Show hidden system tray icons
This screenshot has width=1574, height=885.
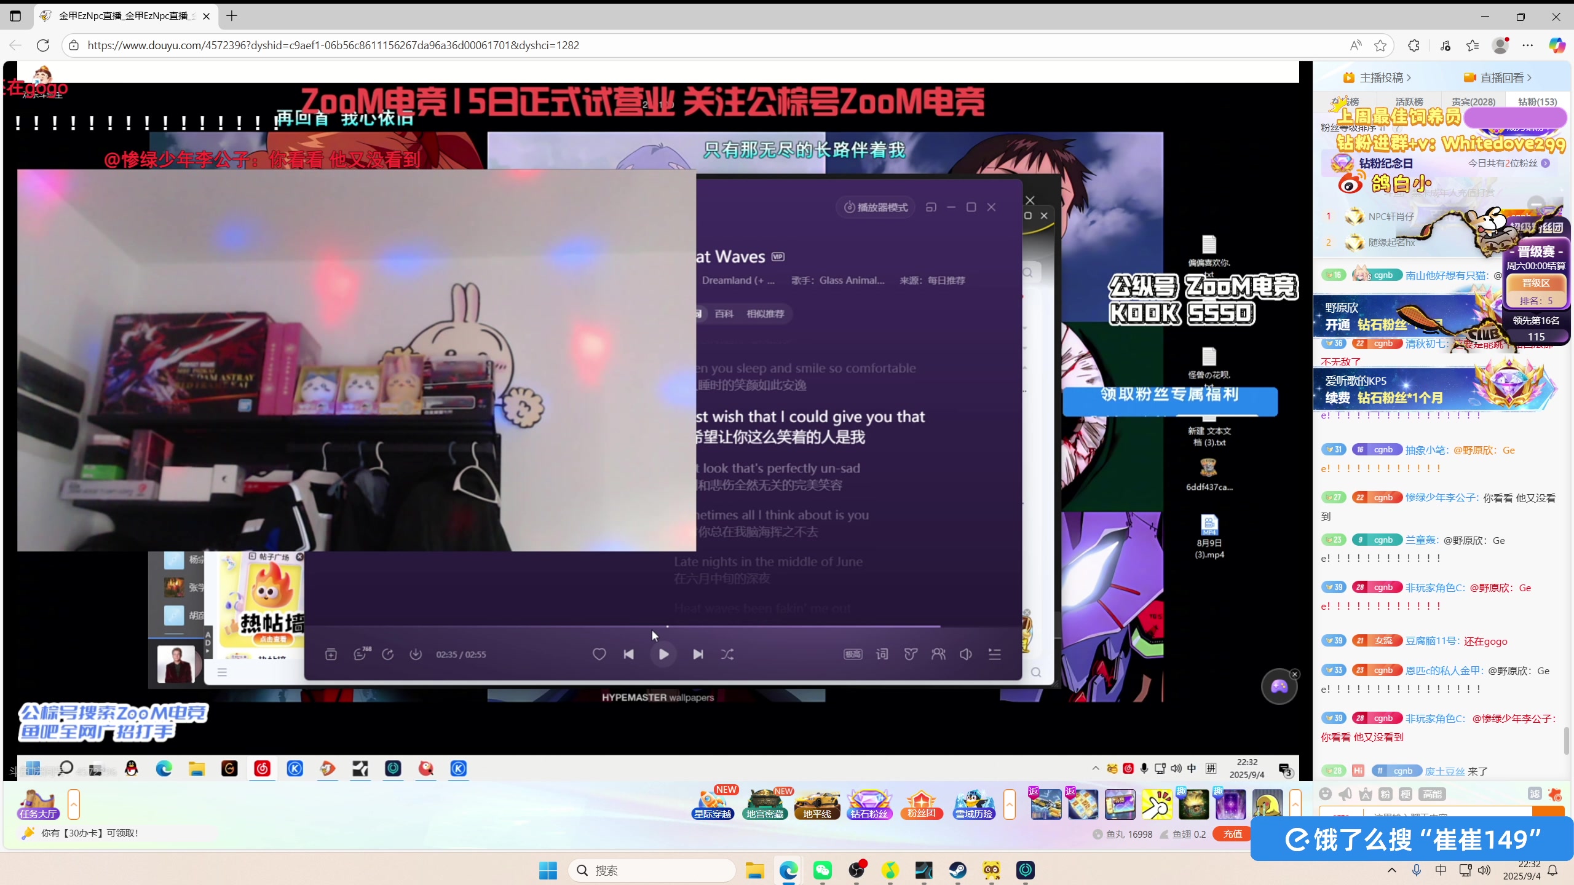tap(1391, 870)
